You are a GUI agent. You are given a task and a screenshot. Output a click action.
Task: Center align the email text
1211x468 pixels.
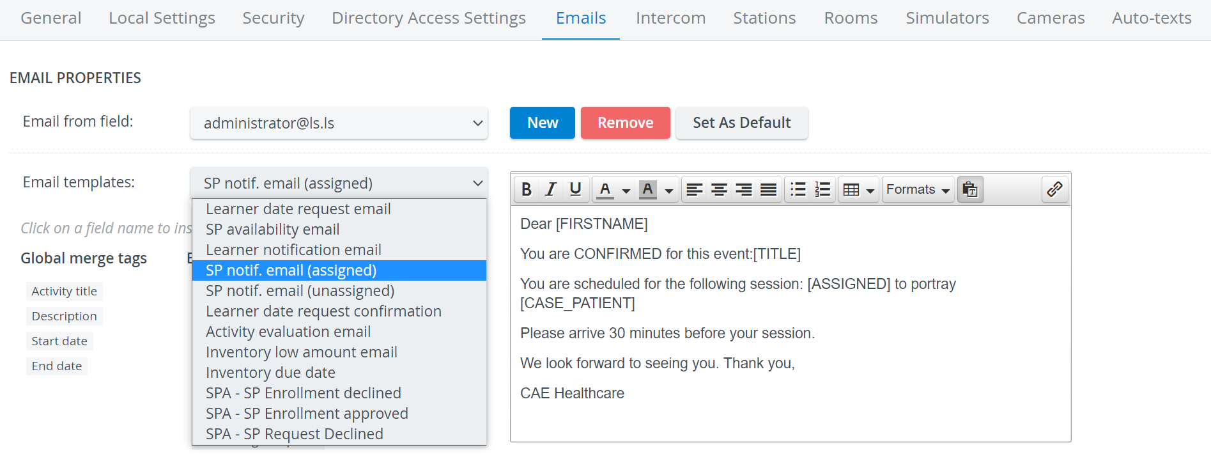(x=719, y=189)
